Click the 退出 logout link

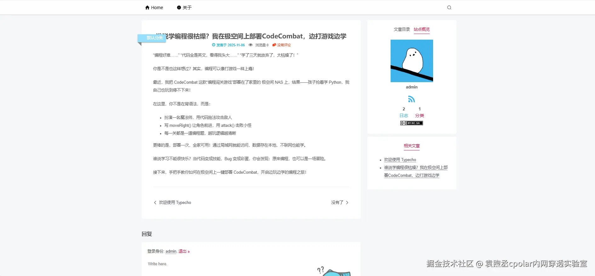(184, 251)
